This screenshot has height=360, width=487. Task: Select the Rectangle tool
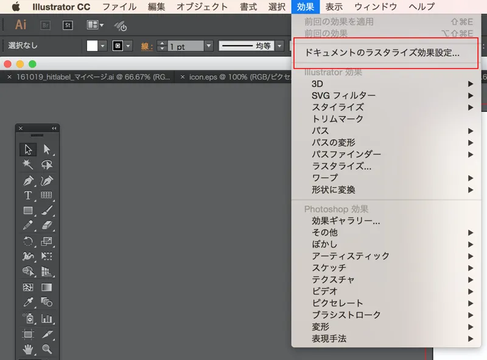pyautogui.click(x=28, y=210)
